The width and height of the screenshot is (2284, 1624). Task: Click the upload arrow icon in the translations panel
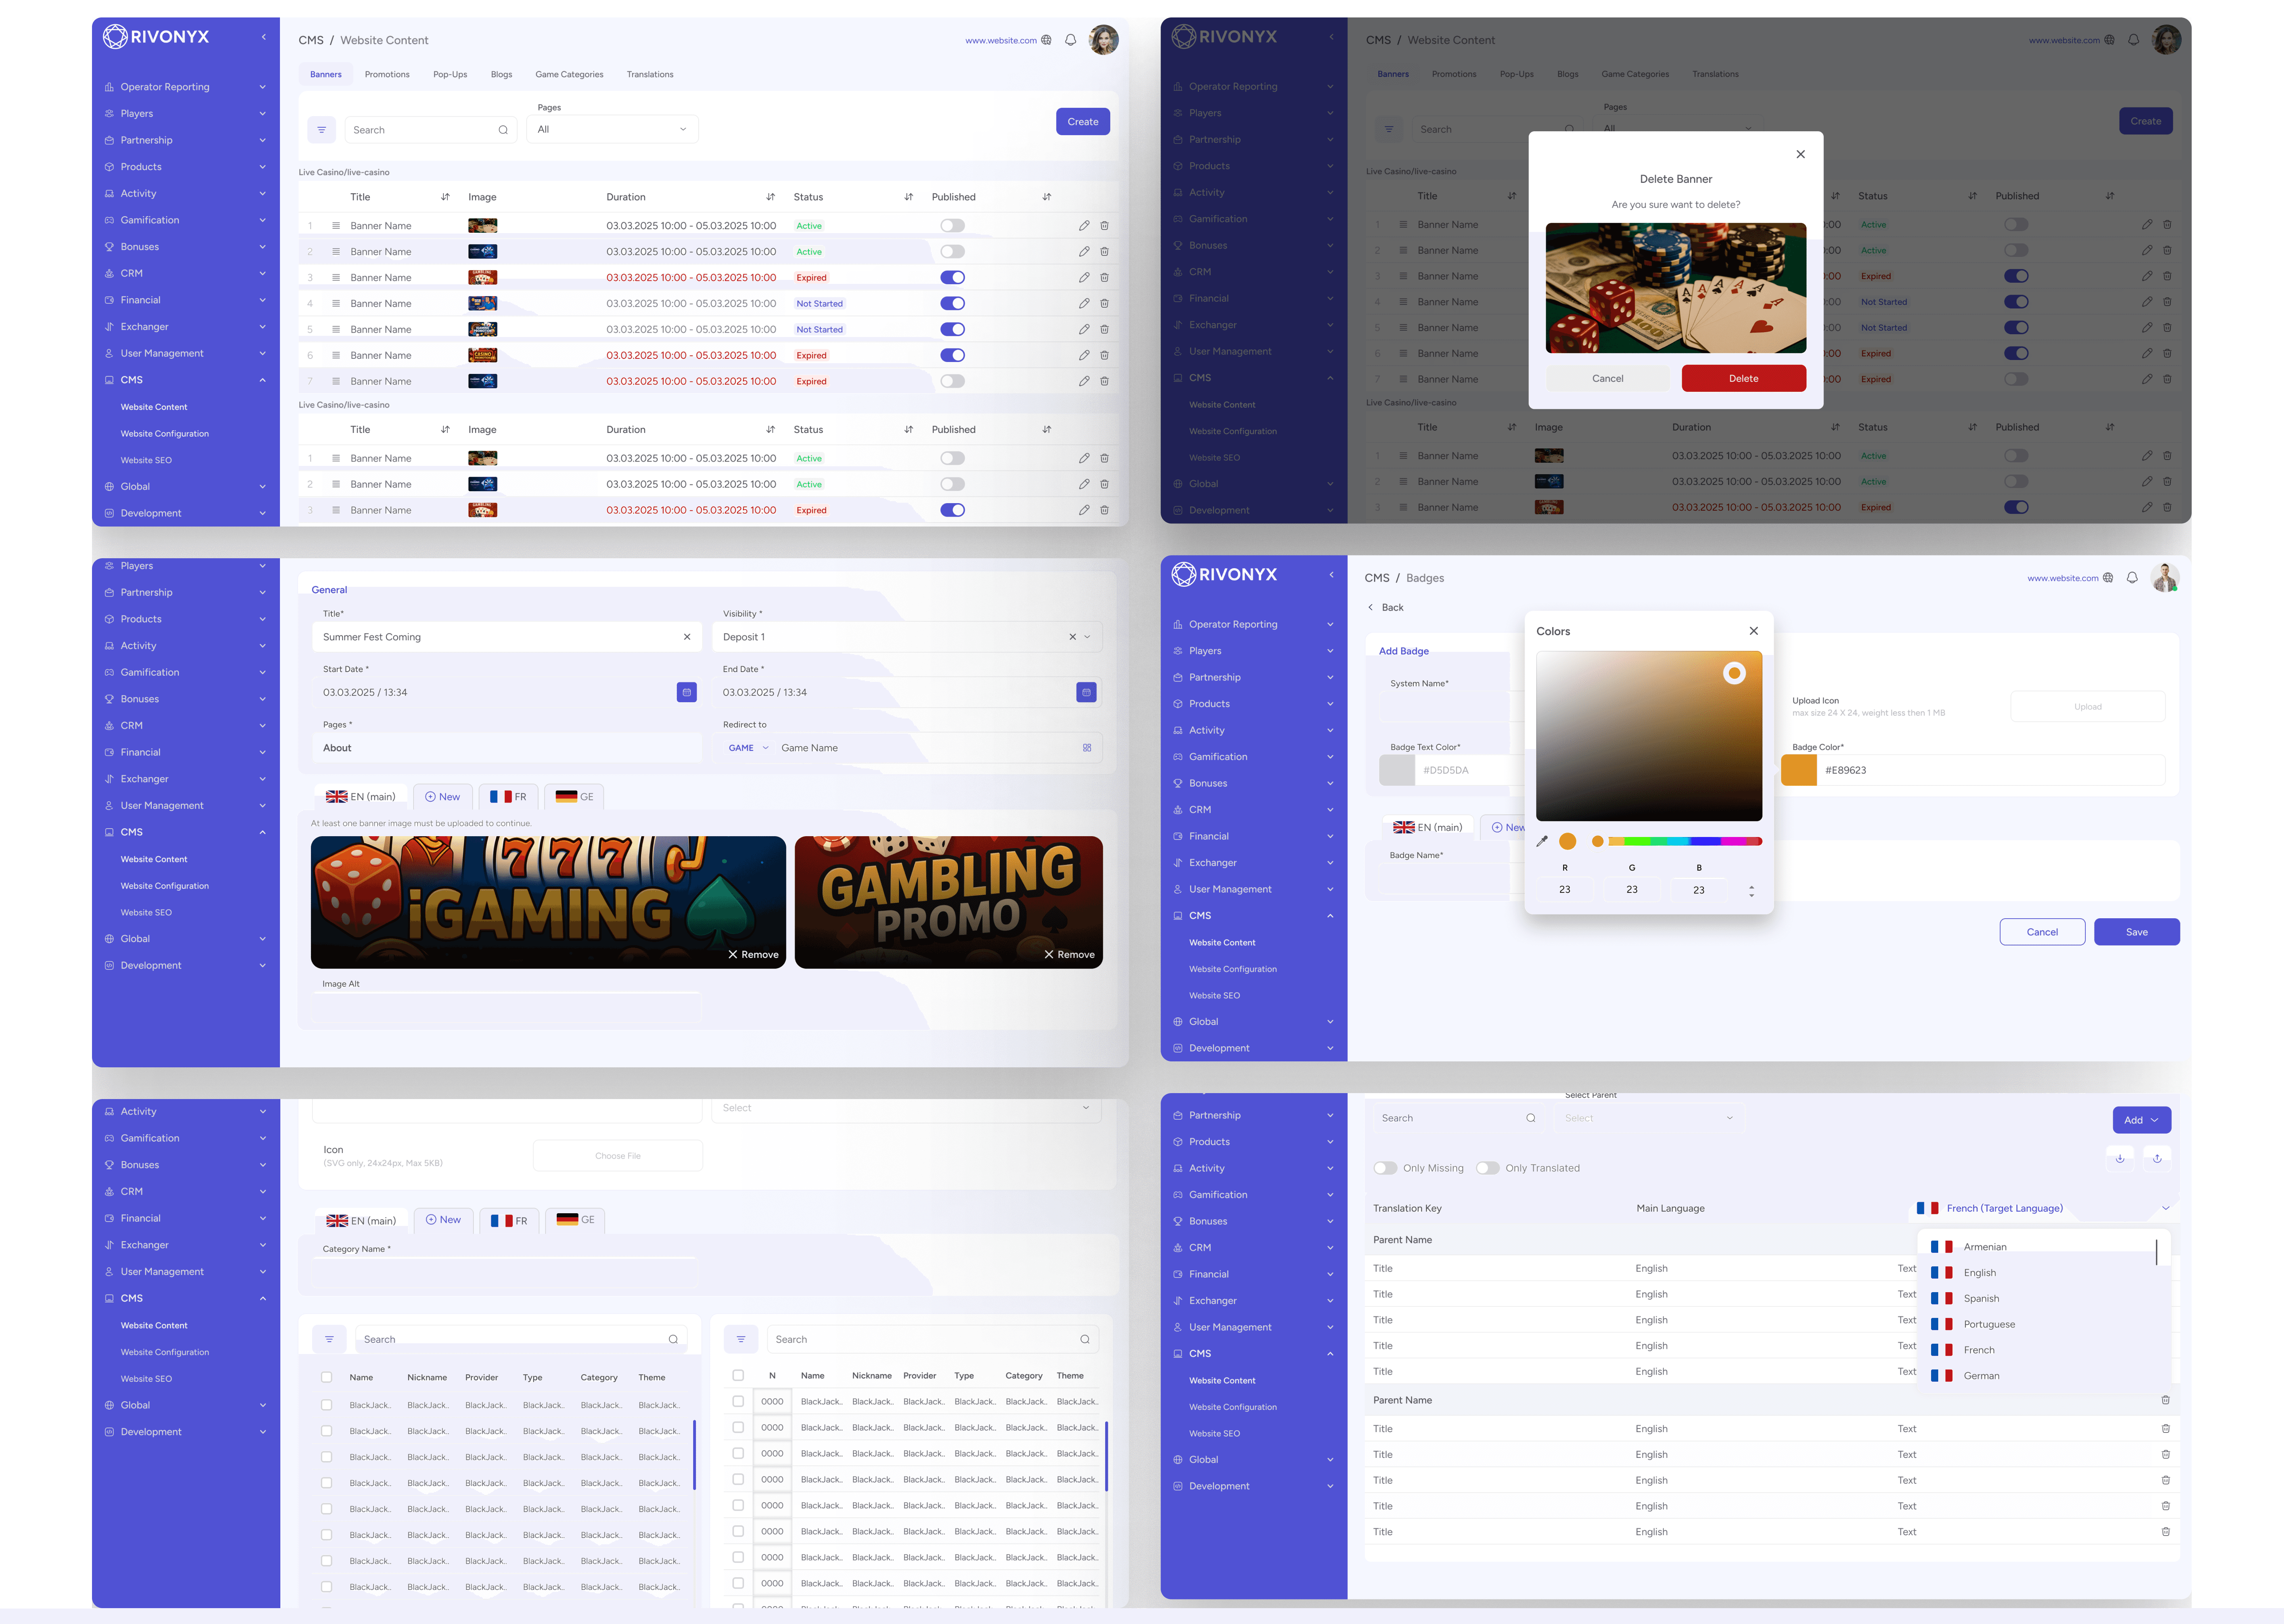[x=2157, y=1158]
